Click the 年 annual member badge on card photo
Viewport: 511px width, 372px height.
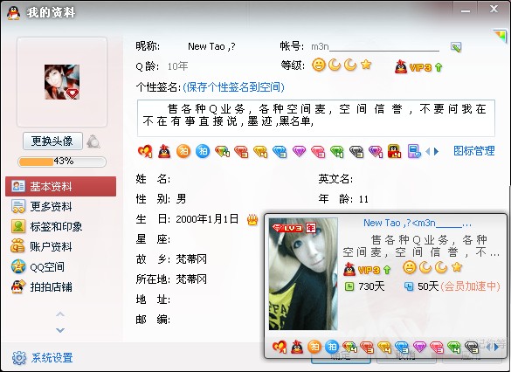[311, 228]
